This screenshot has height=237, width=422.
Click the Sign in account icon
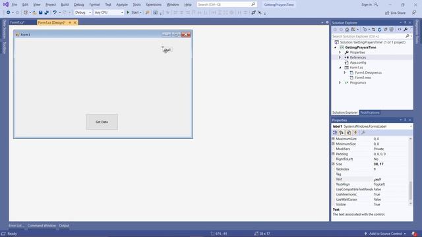[x=376, y=5]
